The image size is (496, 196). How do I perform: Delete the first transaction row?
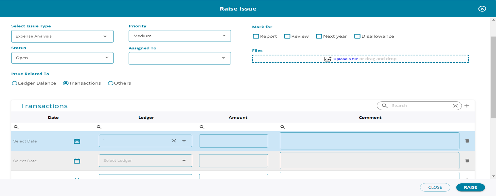(467, 141)
